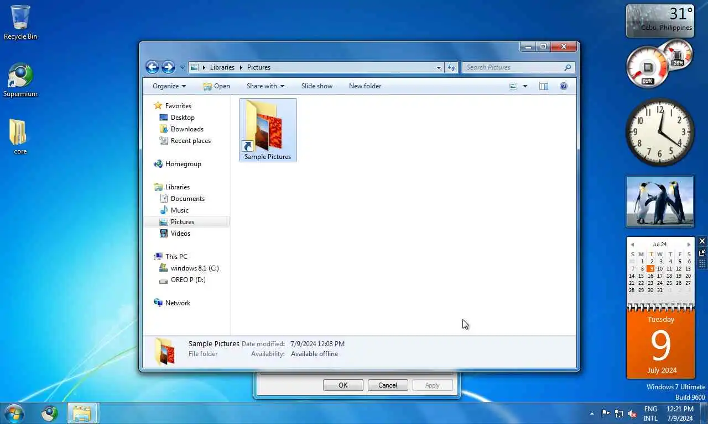Open the Share with menu
Viewport: 708px width, 424px height.
click(265, 86)
